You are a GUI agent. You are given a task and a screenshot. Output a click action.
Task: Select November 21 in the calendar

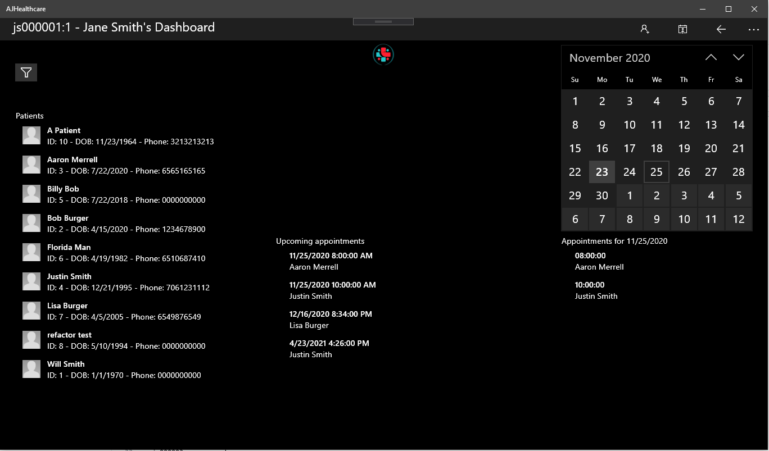pos(739,148)
